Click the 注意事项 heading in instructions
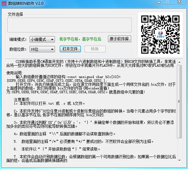 pyautogui.click(x=22, y=100)
